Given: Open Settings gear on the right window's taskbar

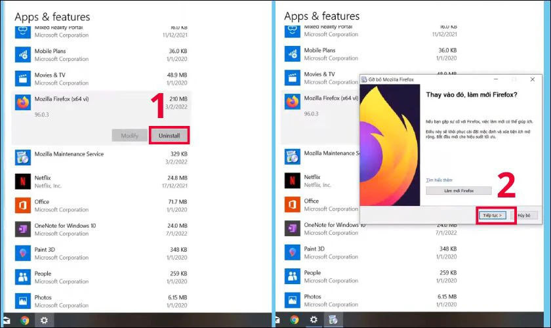Looking at the screenshot, I should pyautogui.click(x=314, y=319).
